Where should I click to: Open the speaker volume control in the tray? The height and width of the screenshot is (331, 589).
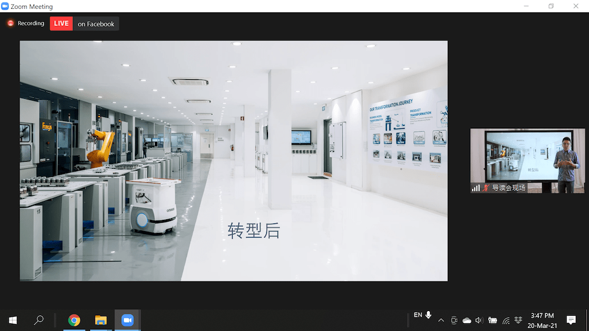[x=479, y=320]
